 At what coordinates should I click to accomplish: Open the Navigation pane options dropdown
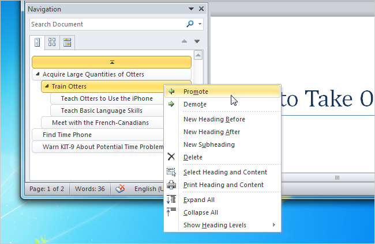click(x=191, y=9)
